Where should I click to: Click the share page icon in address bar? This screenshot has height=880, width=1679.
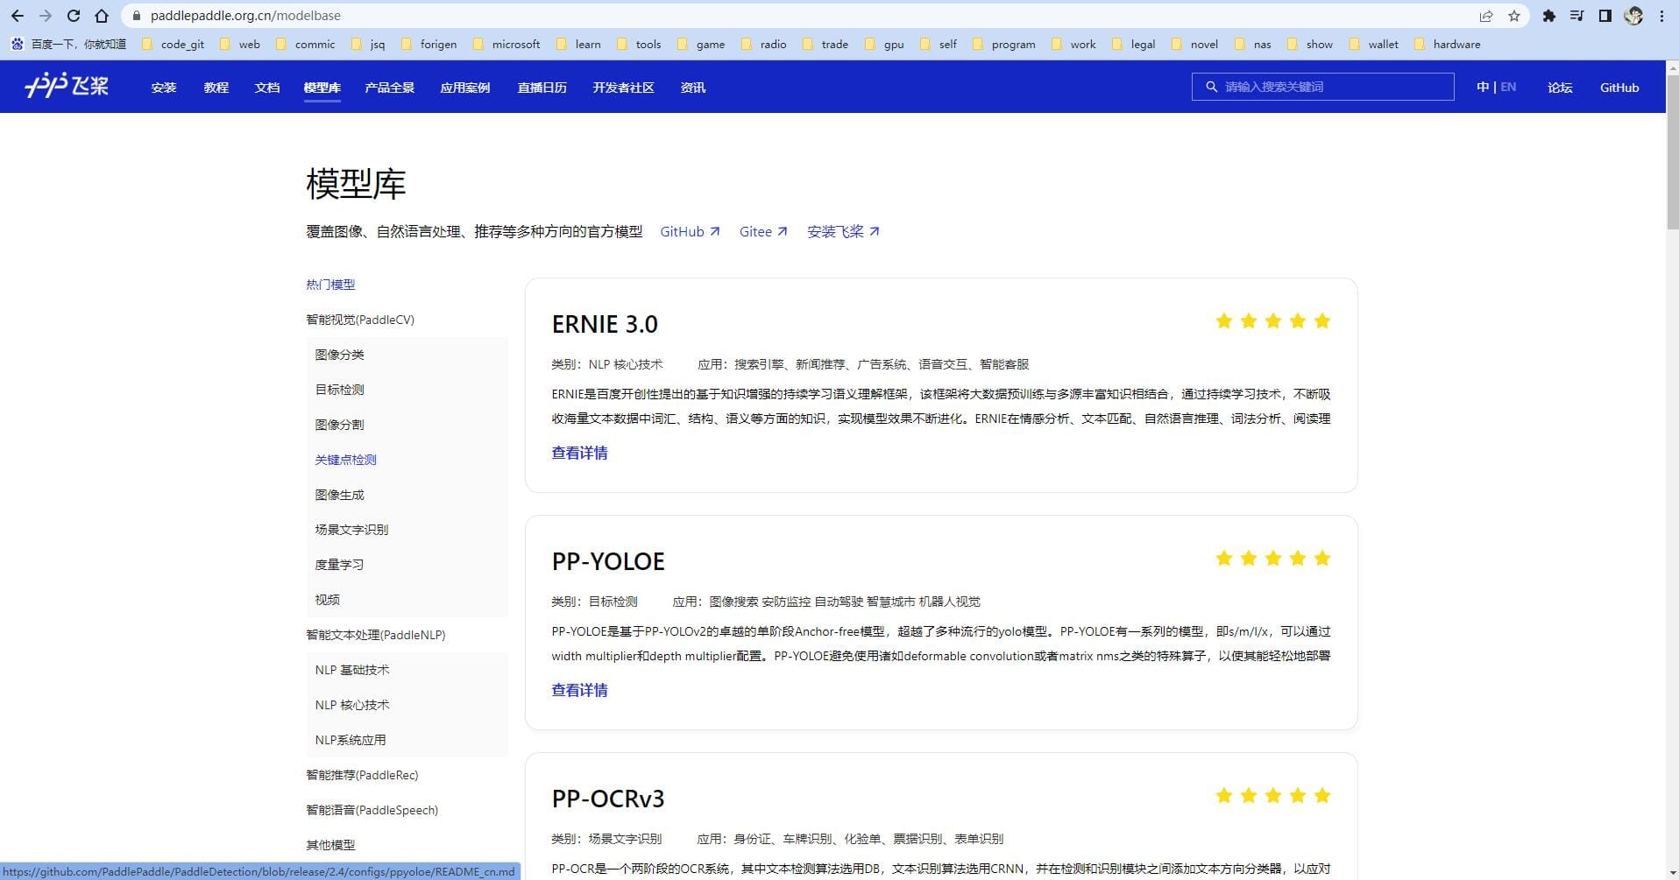coord(1486,16)
